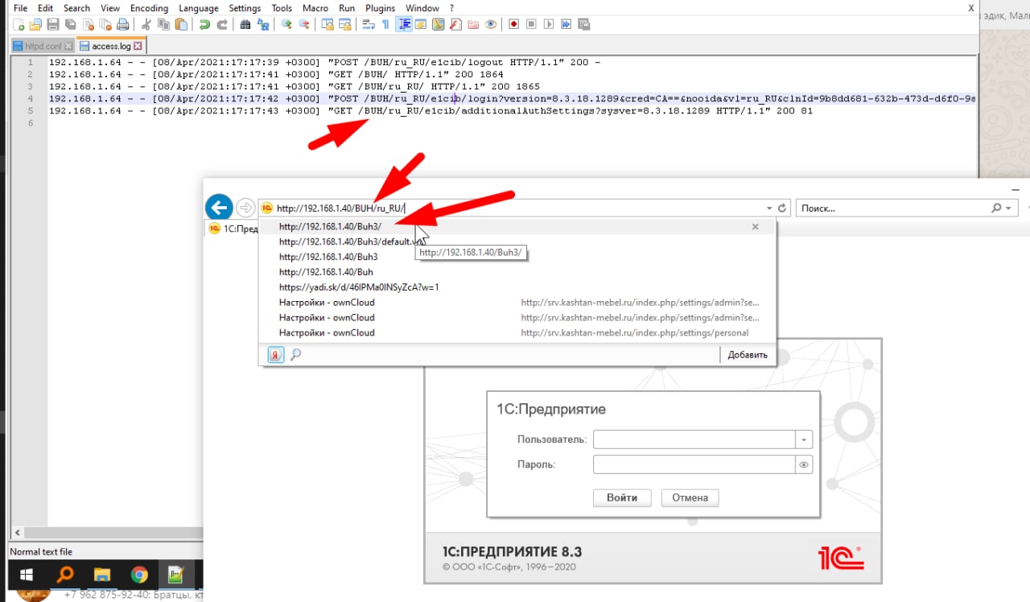This screenshot has width=1030, height=602.
Task: Click the Пользователь input field
Action: click(x=694, y=439)
